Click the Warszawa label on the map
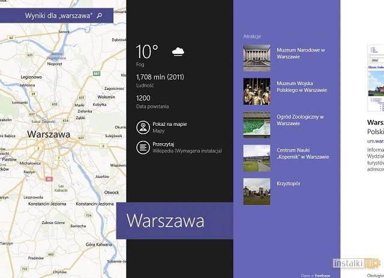Screen dimensions: 384x278 [49, 134]
